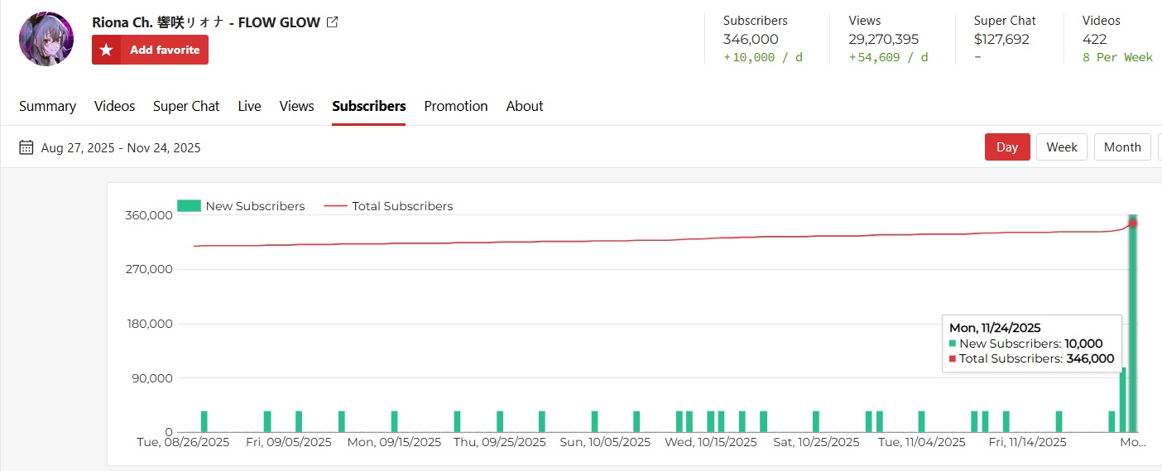Select the Subscribers tab
This screenshot has height=471, width=1162.
coord(369,106)
